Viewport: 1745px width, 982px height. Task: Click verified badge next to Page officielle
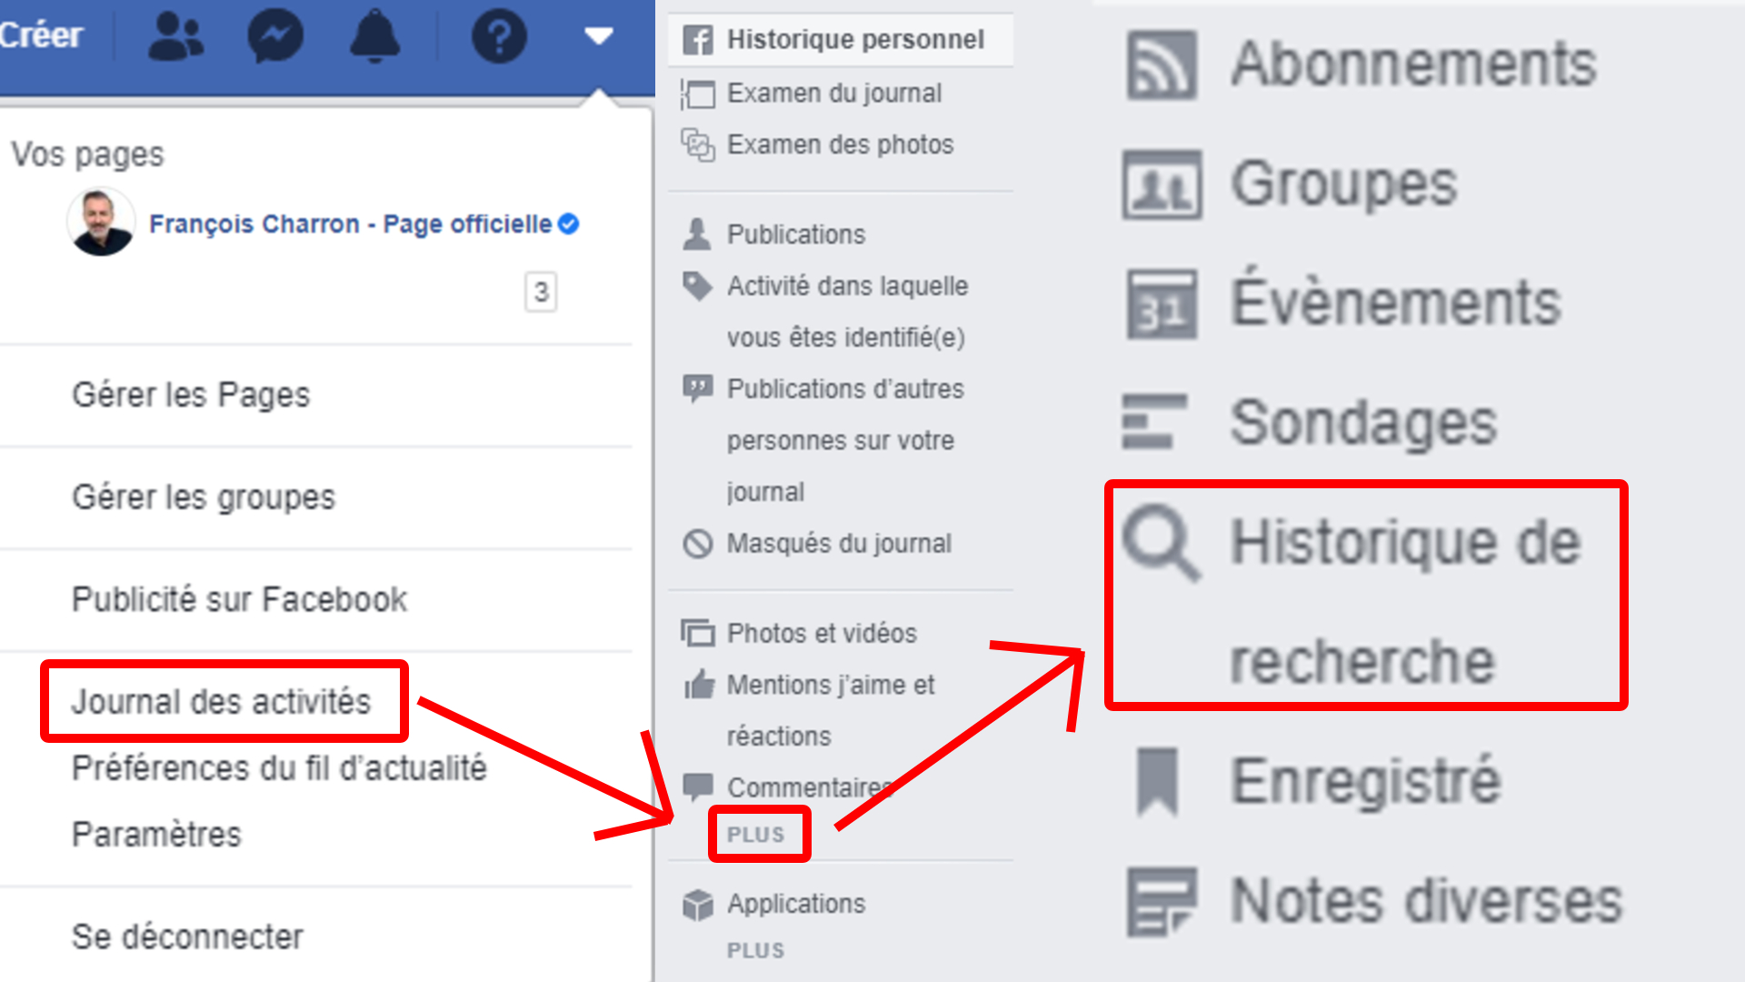[569, 224]
